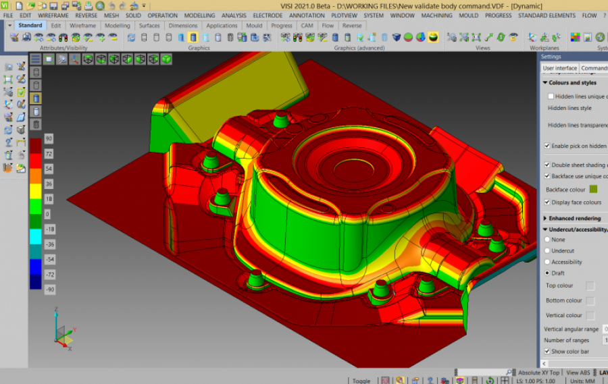Click the Vertical angular range input field
Image resolution: width=608 pixels, height=384 pixels.
(x=605, y=329)
